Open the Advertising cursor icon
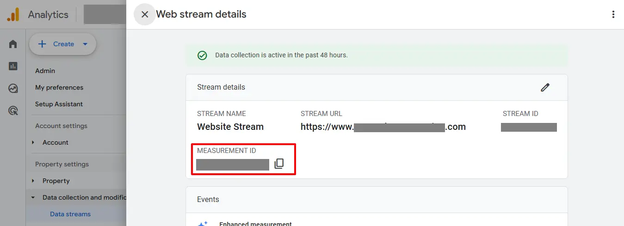624x226 pixels. point(13,110)
